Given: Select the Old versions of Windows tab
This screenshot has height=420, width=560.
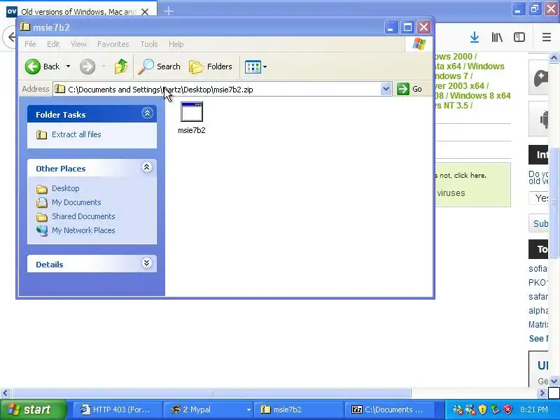Looking at the screenshot, I should (78, 11).
